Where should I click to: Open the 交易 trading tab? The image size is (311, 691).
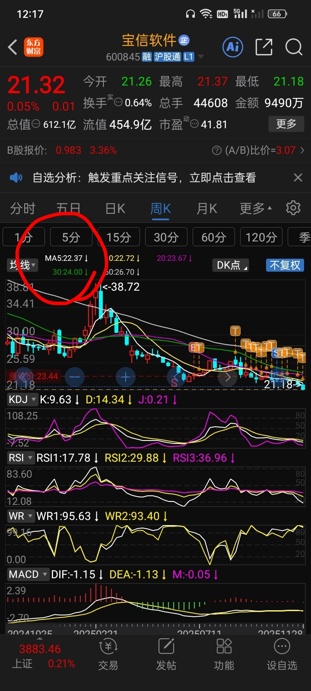click(x=108, y=655)
